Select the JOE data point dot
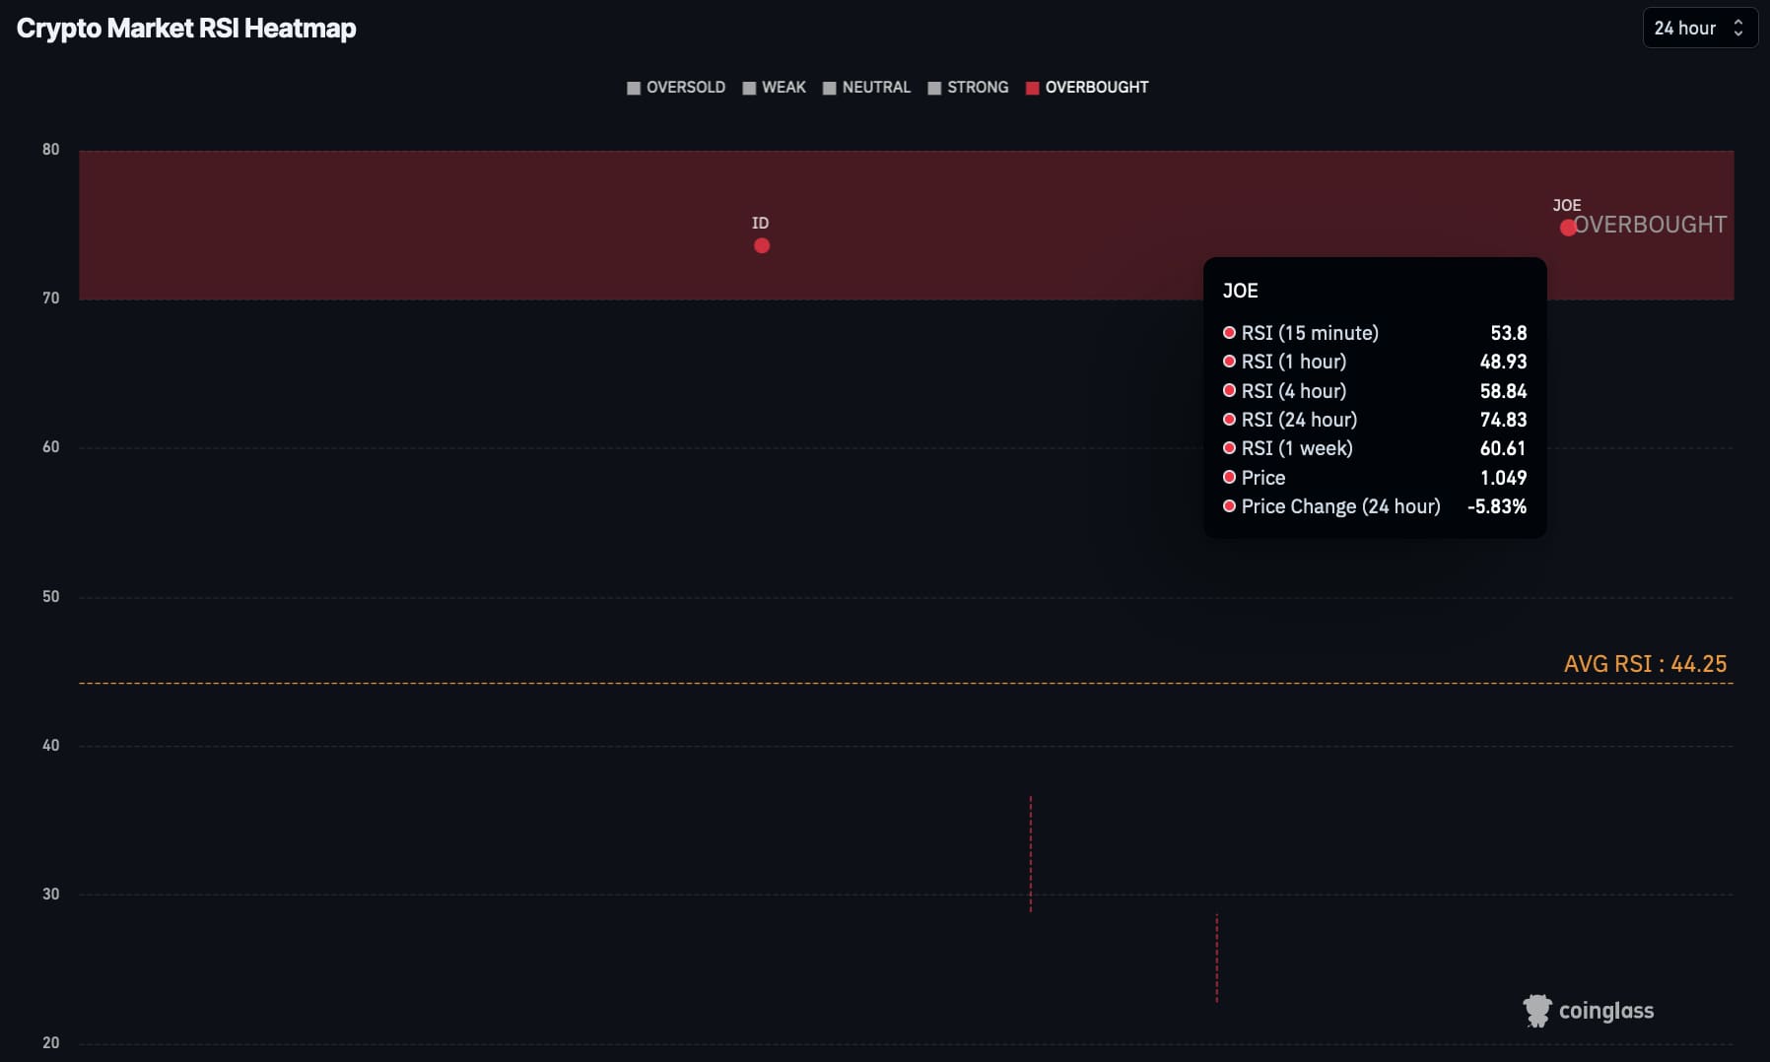This screenshot has width=1770, height=1062. pos(1568,228)
